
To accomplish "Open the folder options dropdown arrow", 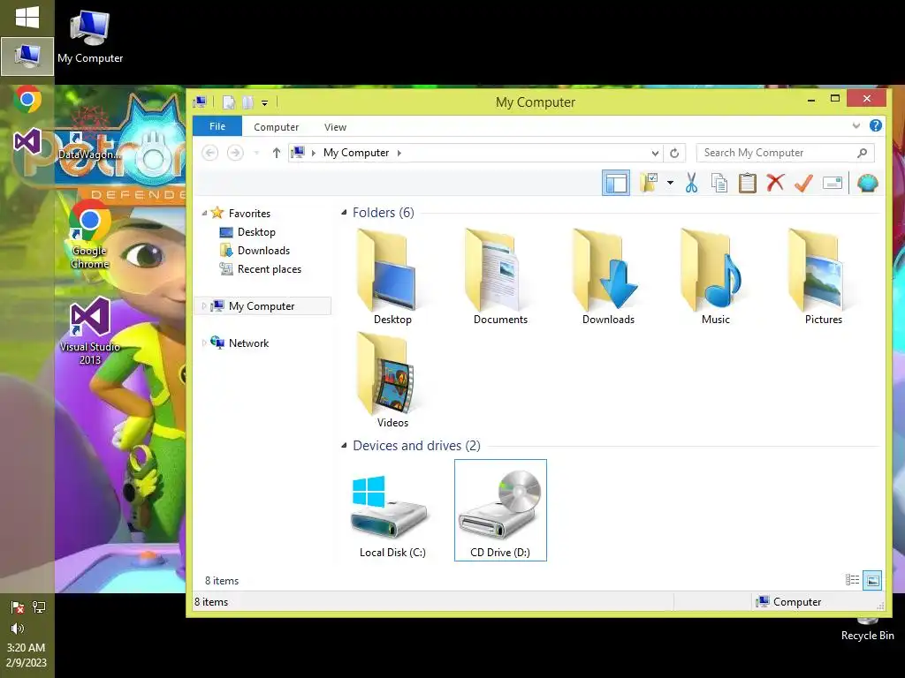I will (x=670, y=183).
